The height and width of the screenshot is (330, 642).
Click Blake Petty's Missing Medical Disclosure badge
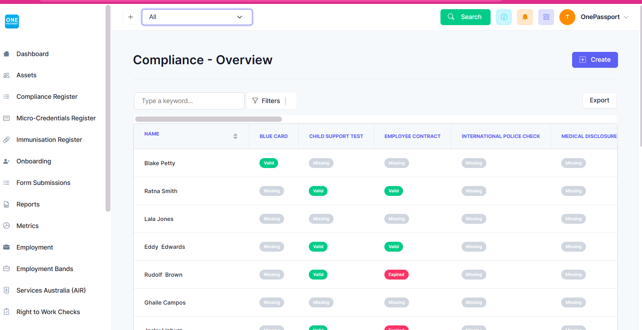pyautogui.click(x=574, y=163)
